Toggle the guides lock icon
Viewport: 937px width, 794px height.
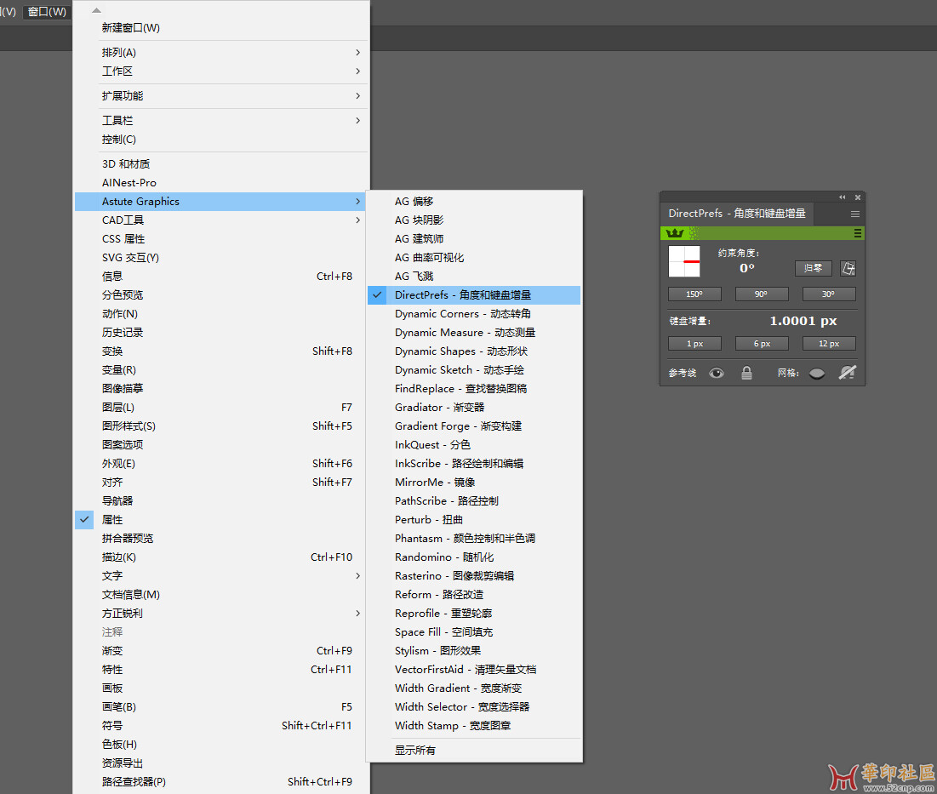coord(746,374)
